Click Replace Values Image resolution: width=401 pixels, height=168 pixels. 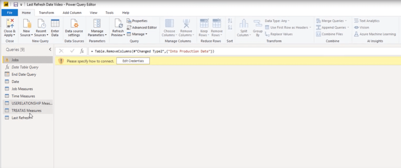[x=279, y=34]
